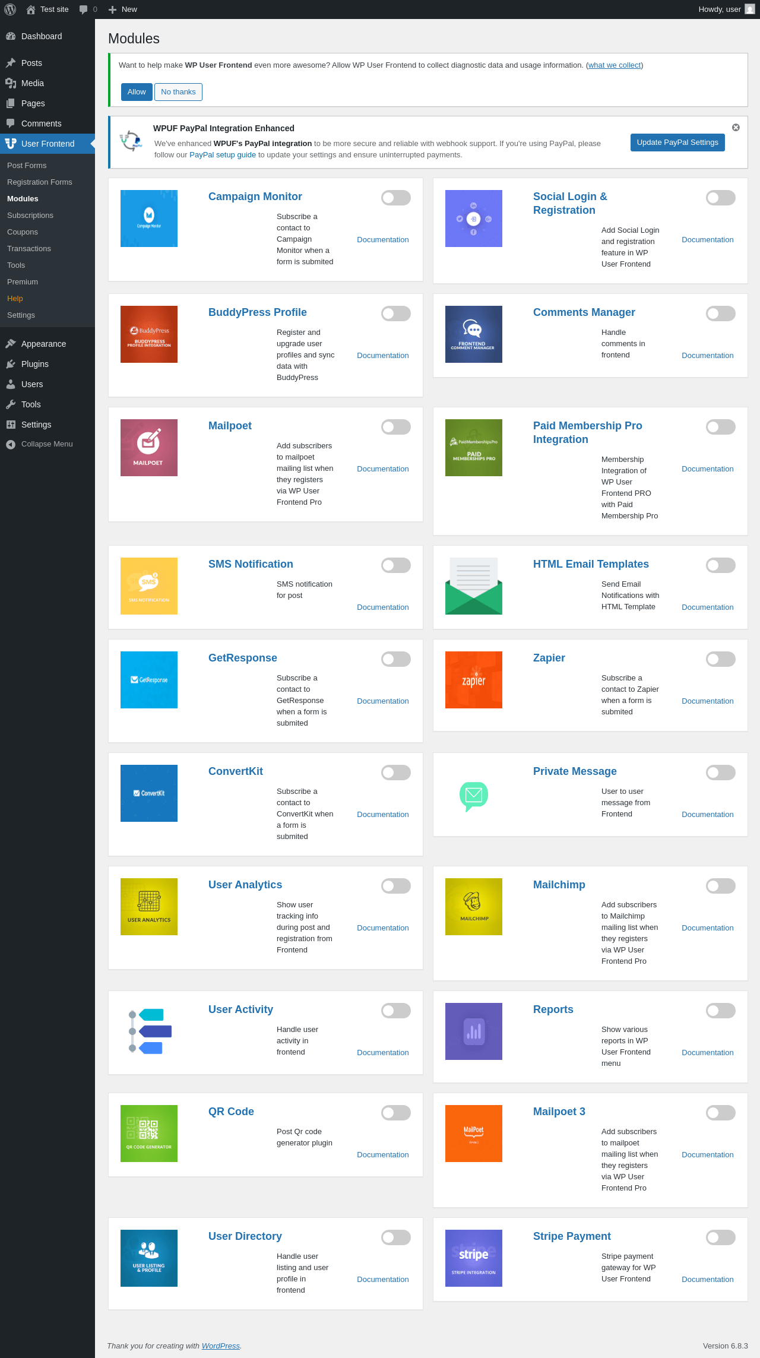This screenshot has width=760, height=1358.
Task: Click the 'Version 6.8.3' footer text
Action: click(x=726, y=1346)
